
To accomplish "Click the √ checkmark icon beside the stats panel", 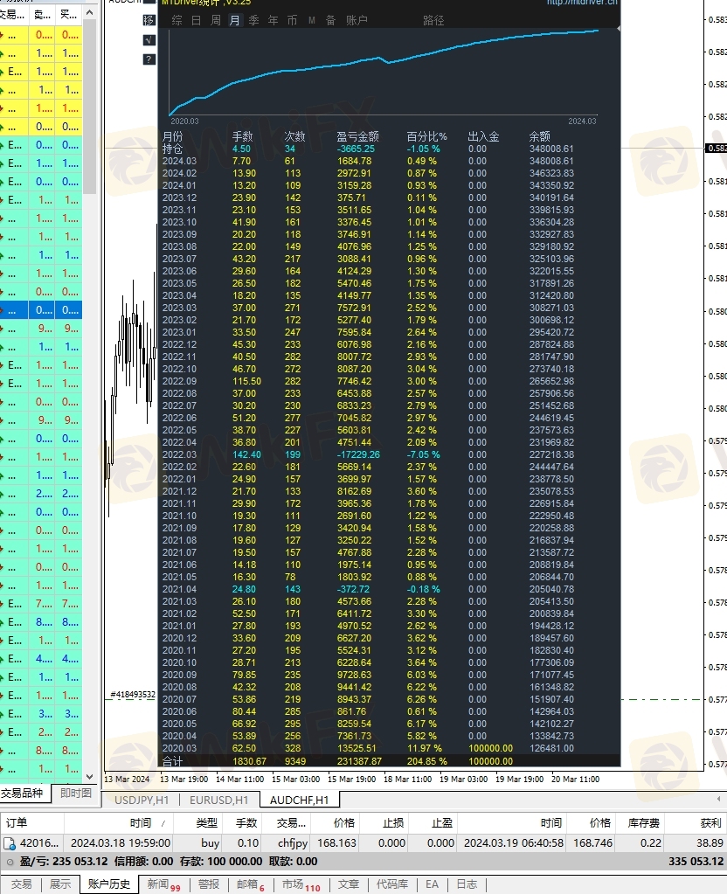I will tap(149, 40).
